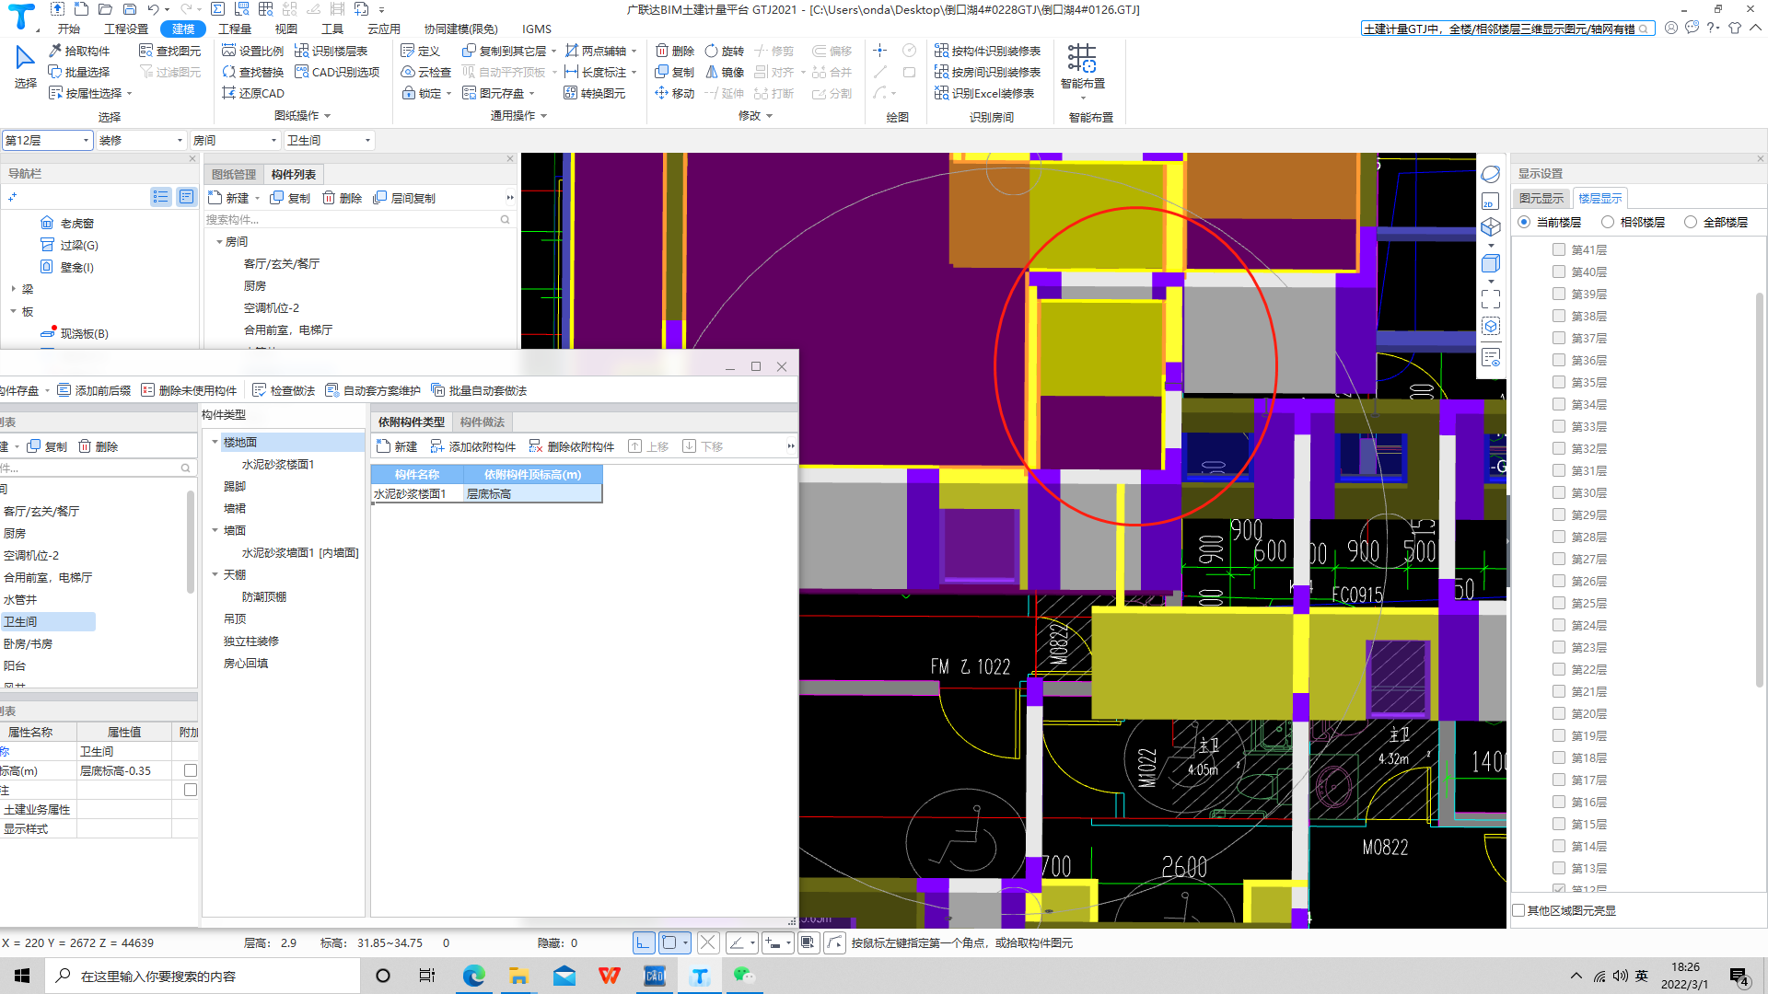
Task: Click 按构件识别装修表
Action: point(987,51)
